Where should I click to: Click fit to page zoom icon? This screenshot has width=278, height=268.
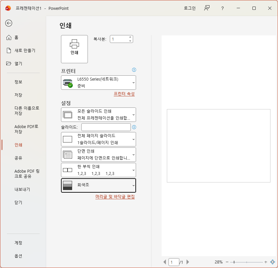pos(272,262)
